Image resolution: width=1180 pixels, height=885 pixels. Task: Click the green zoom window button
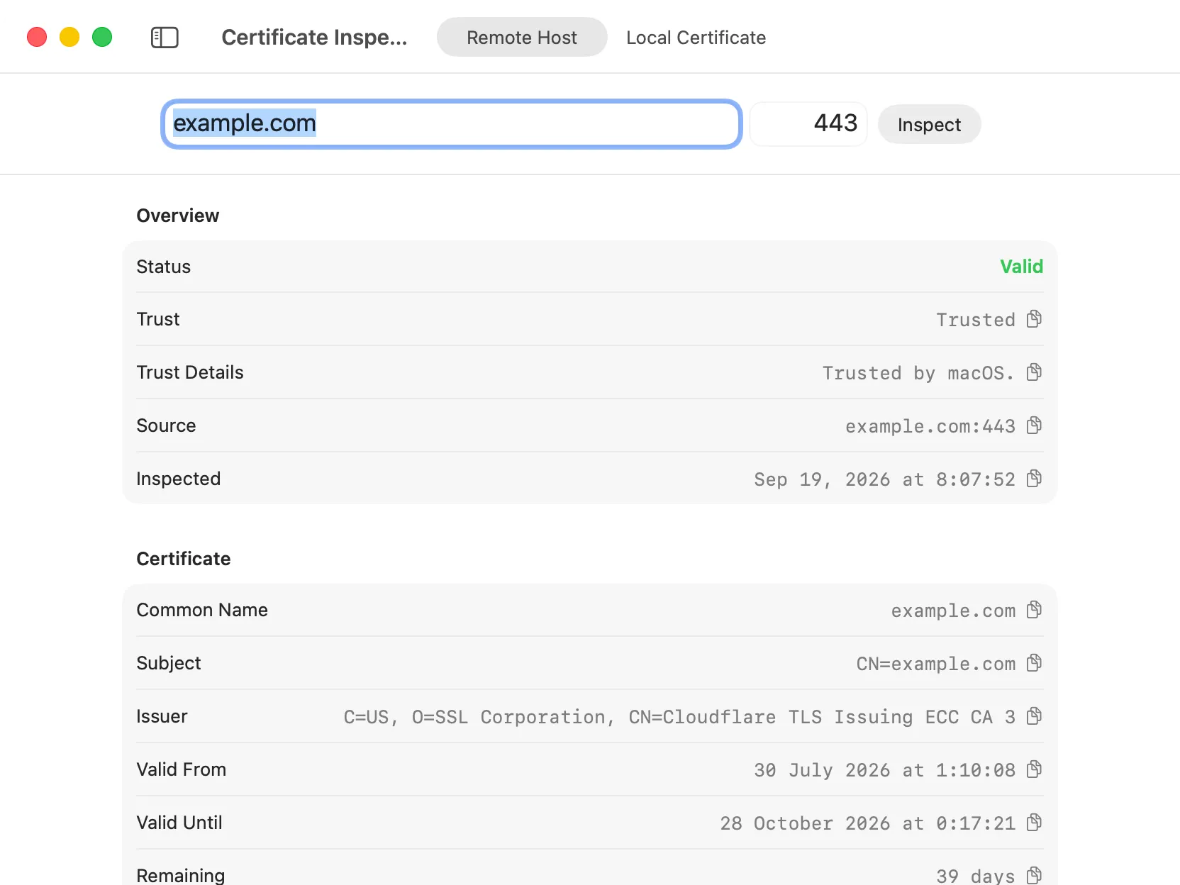click(102, 37)
